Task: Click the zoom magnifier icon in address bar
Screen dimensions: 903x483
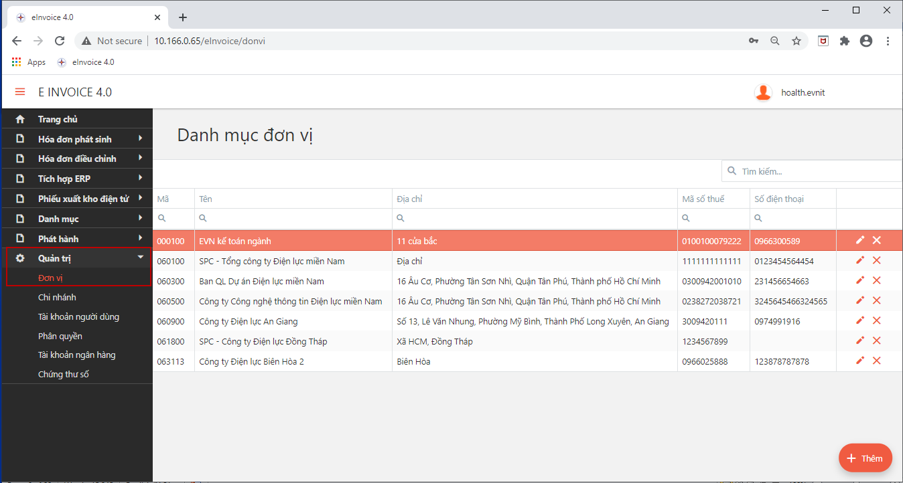Action: 775,41
